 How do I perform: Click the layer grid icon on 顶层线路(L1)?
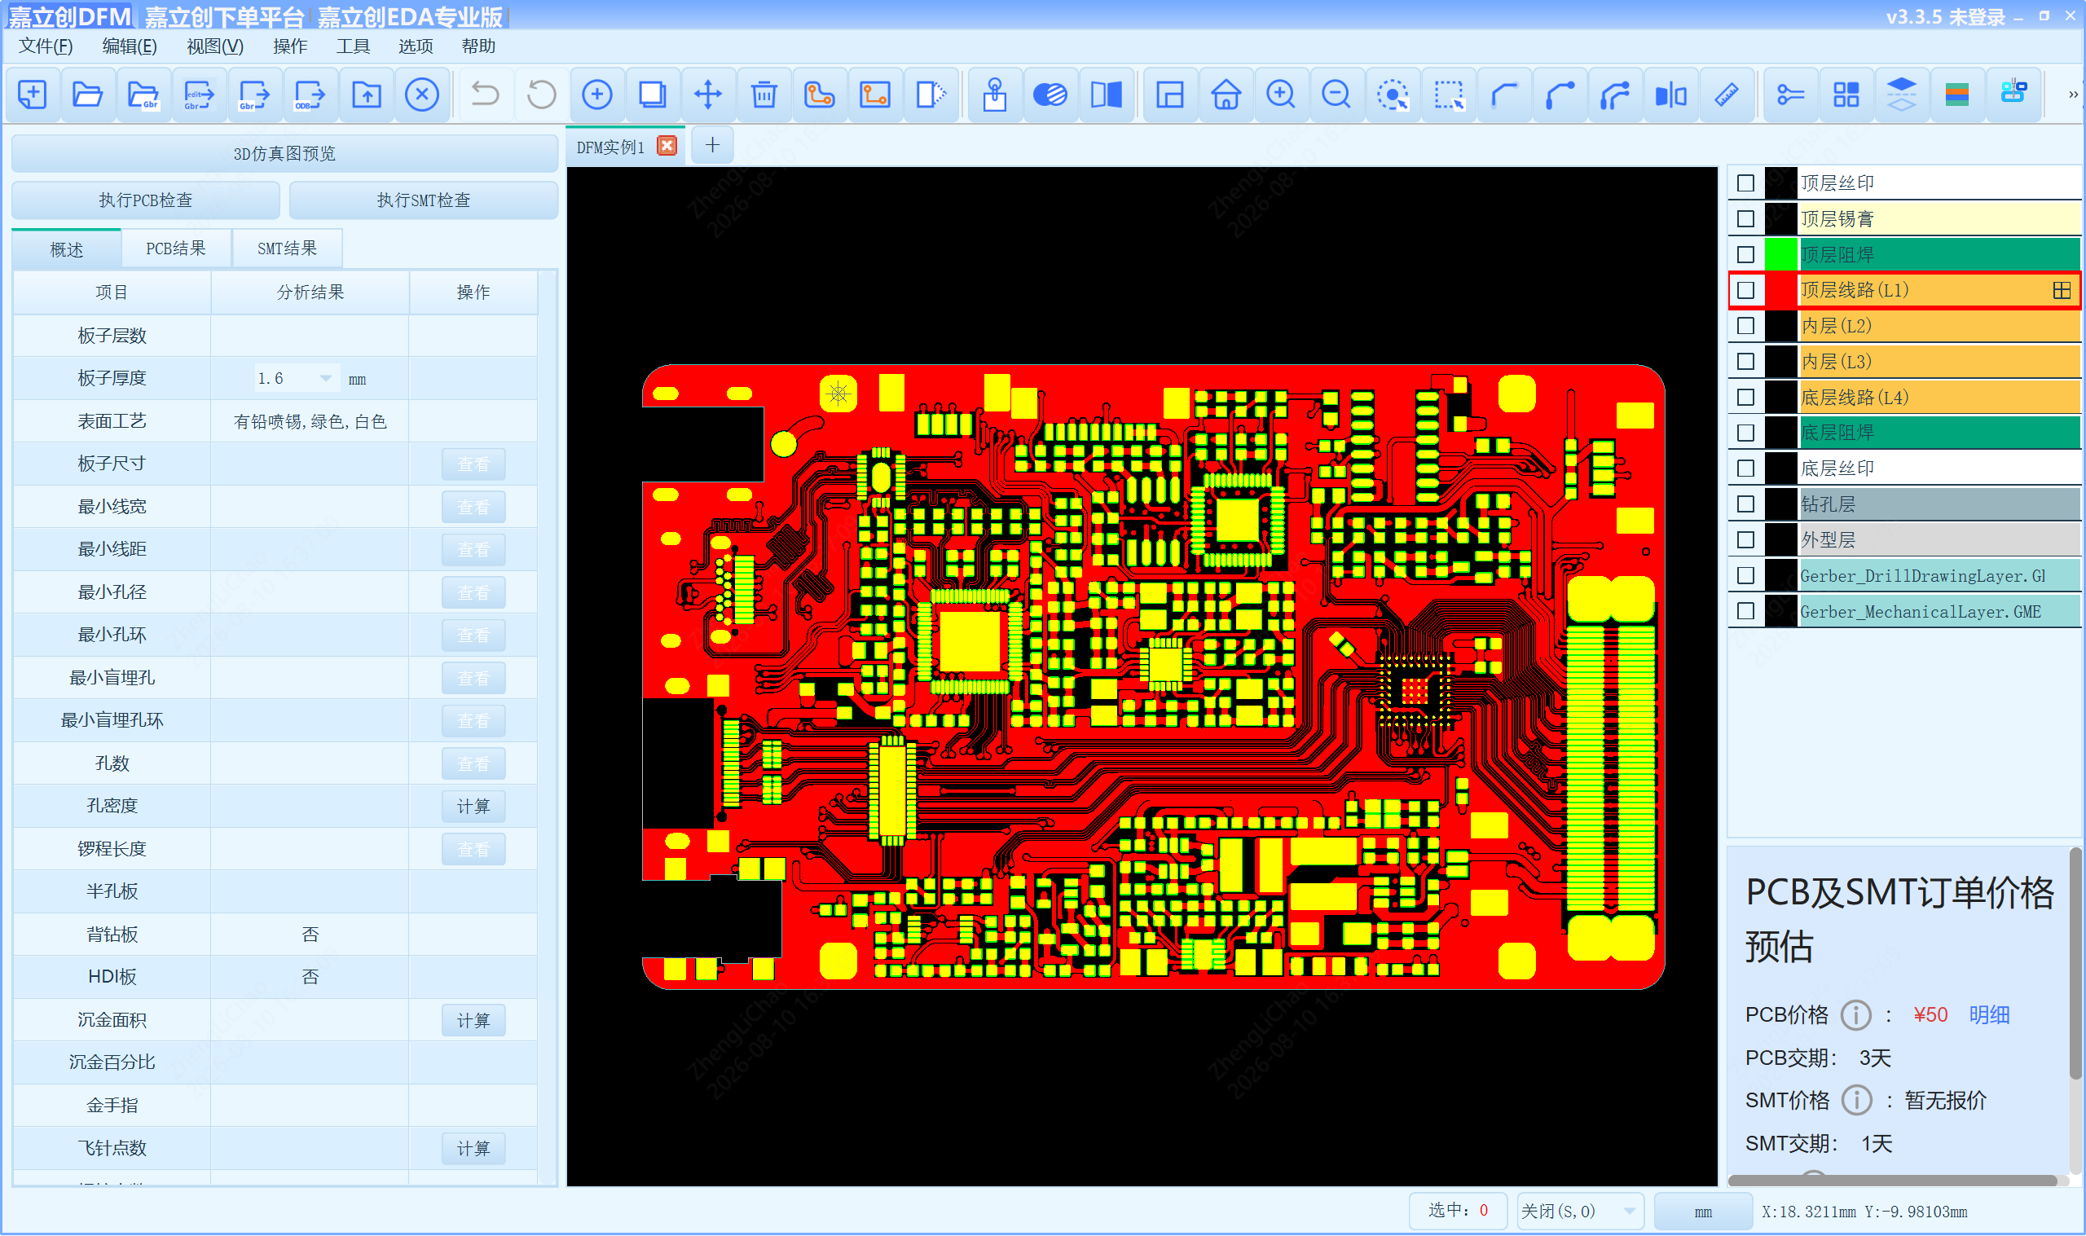pos(2062,290)
